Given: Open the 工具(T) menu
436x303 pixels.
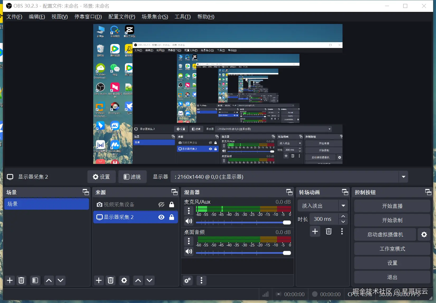Looking at the screenshot, I should click(182, 17).
